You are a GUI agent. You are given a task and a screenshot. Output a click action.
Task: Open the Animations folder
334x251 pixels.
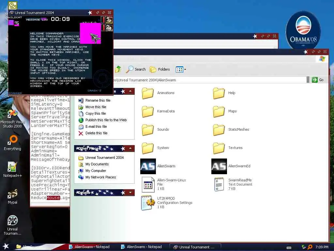pos(148,93)
